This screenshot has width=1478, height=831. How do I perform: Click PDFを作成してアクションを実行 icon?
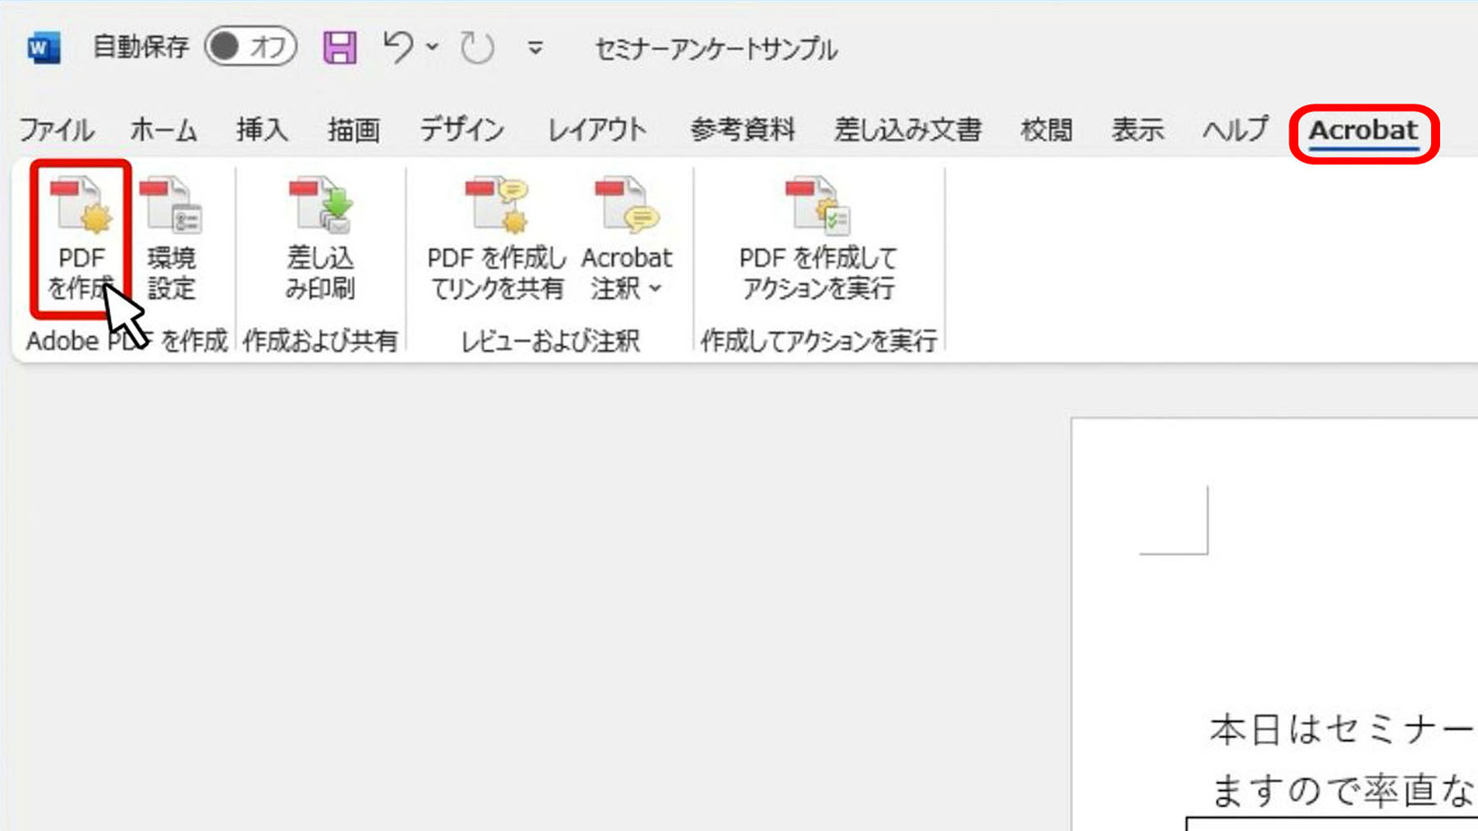point(819,239)
